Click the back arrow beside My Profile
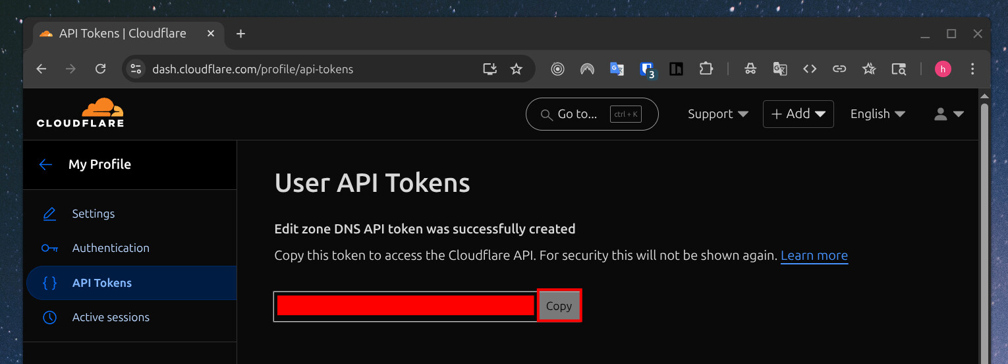The height and width of the screenshot is (364, 1008). (45, 165)
